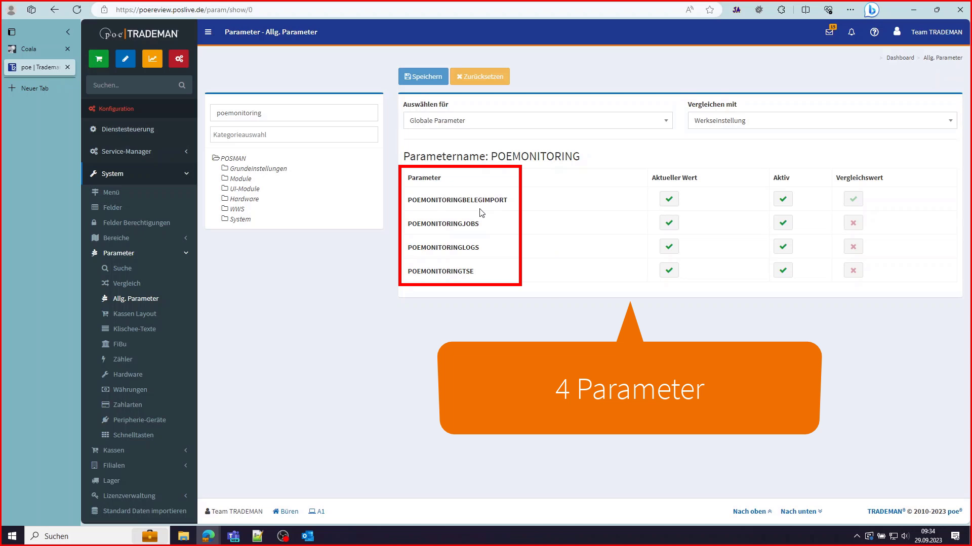This screenshot has width=972, height=546.
Task: Open the Werkseinstellung compare dropdown
Action: (822, 120)
